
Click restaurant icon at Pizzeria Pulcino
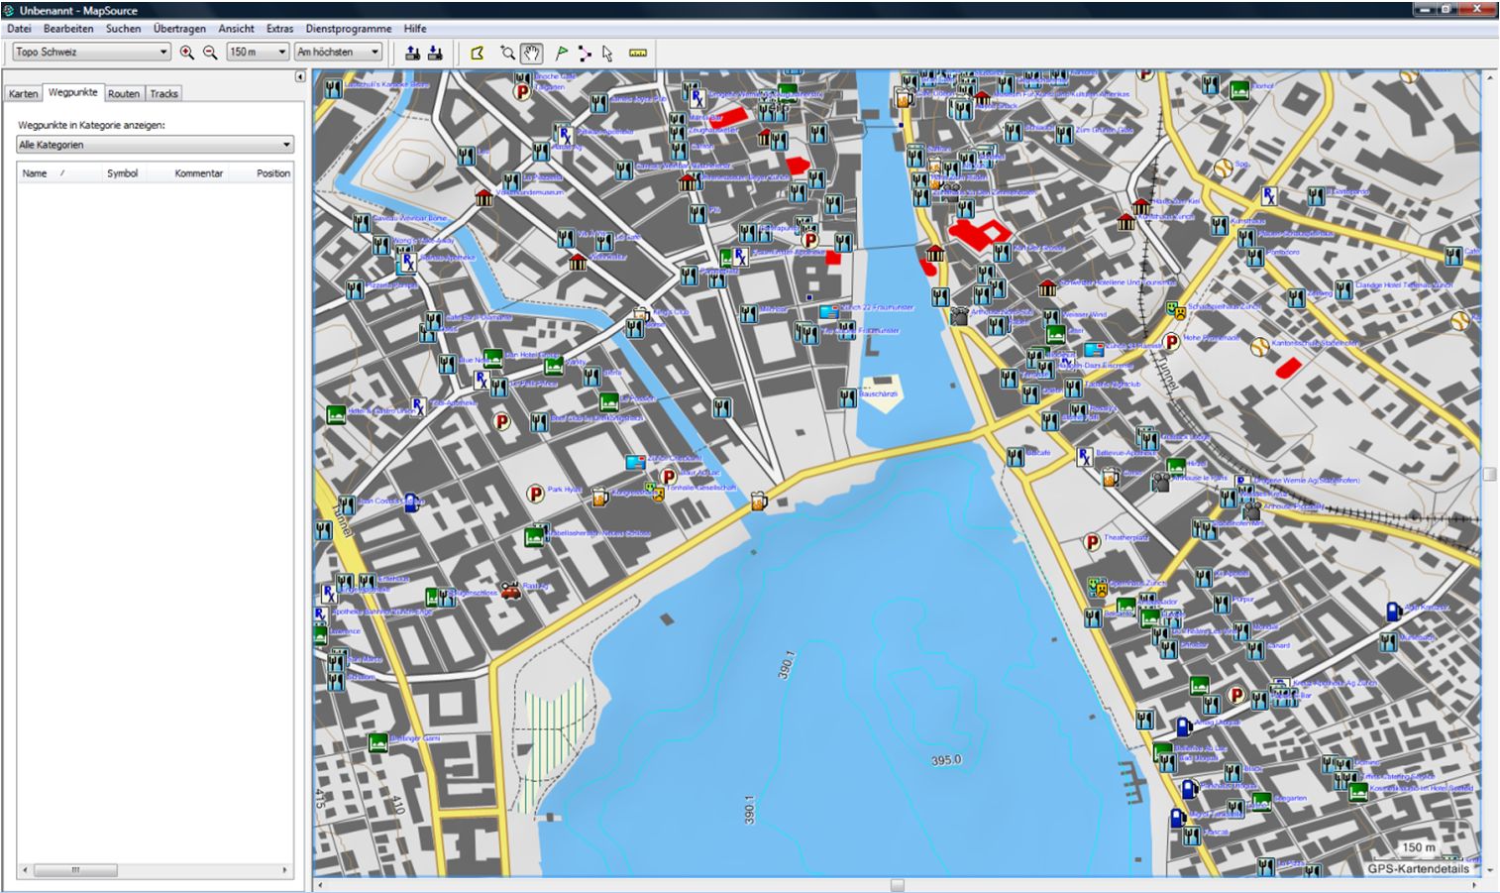356,289
